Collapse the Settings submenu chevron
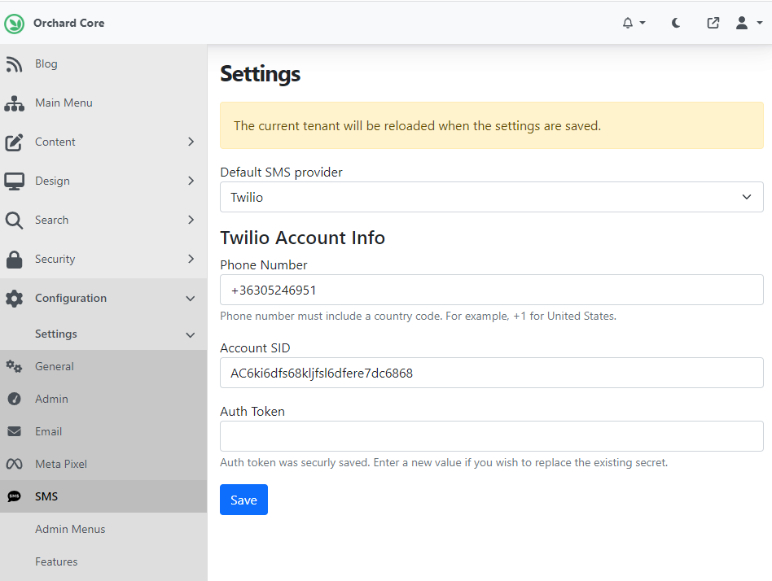This screenshot has height=581, width=772. click(191, 335)
